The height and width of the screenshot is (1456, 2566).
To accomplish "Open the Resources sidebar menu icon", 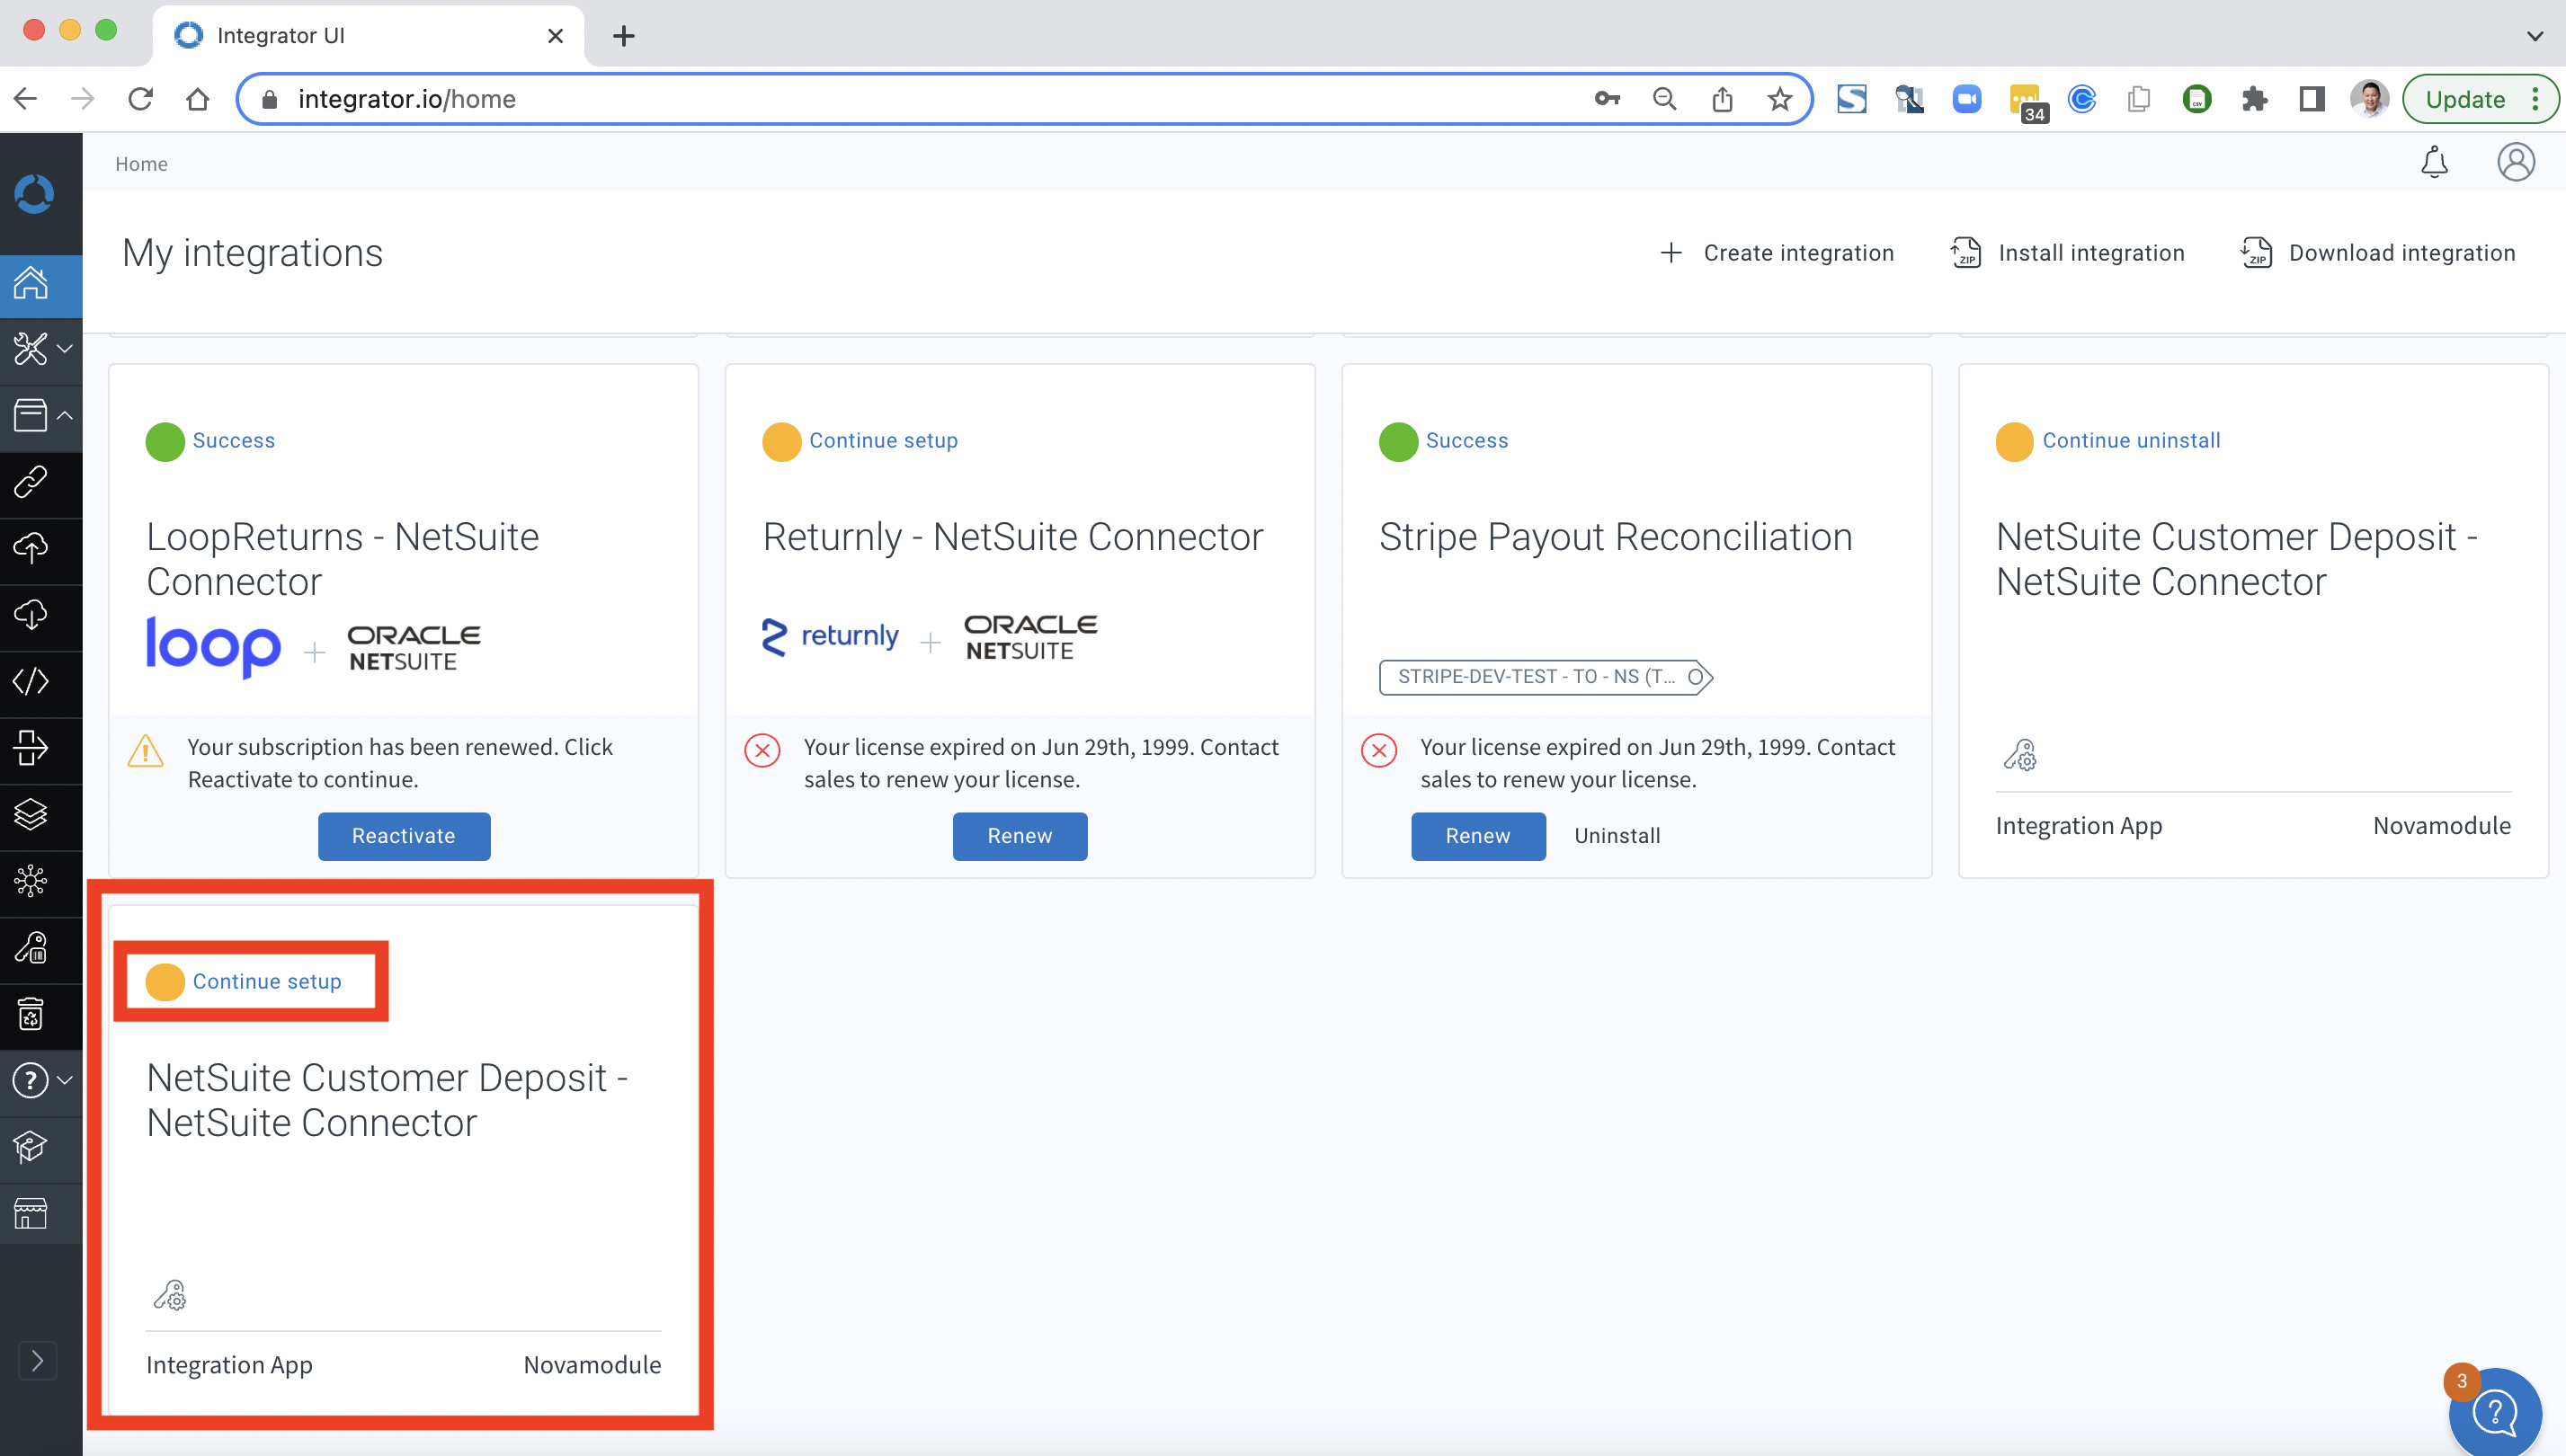I will pyautogui.click(x=30, y=415).
